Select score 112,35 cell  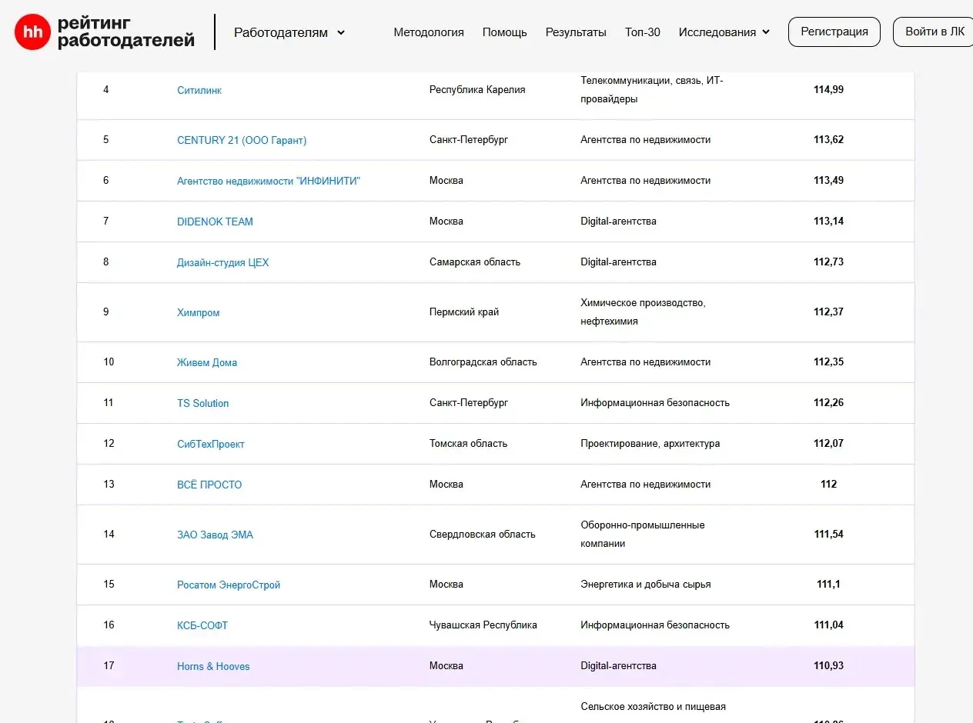pos(828,361)
